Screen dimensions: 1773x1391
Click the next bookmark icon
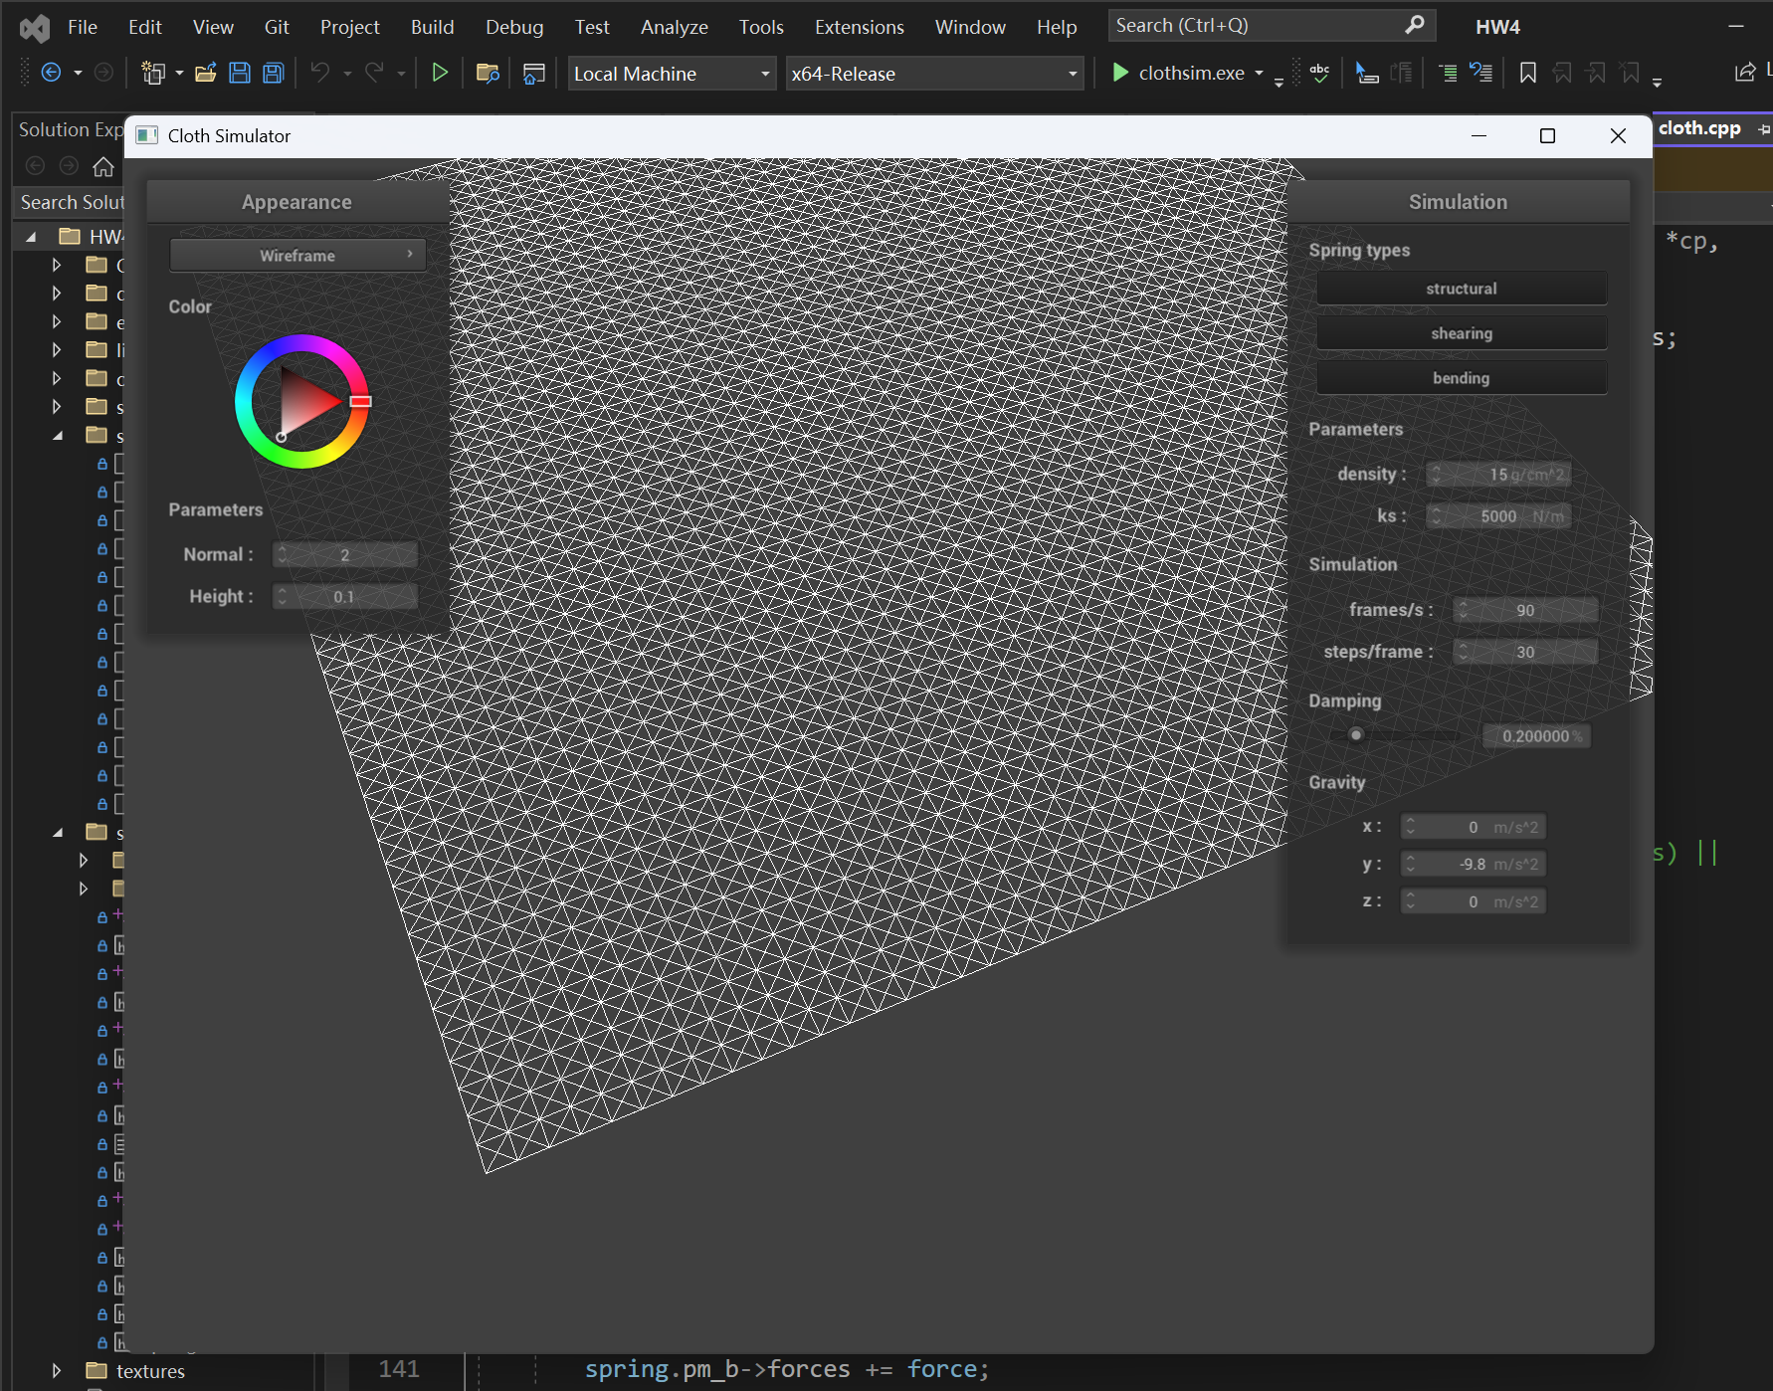[1596, 73]
